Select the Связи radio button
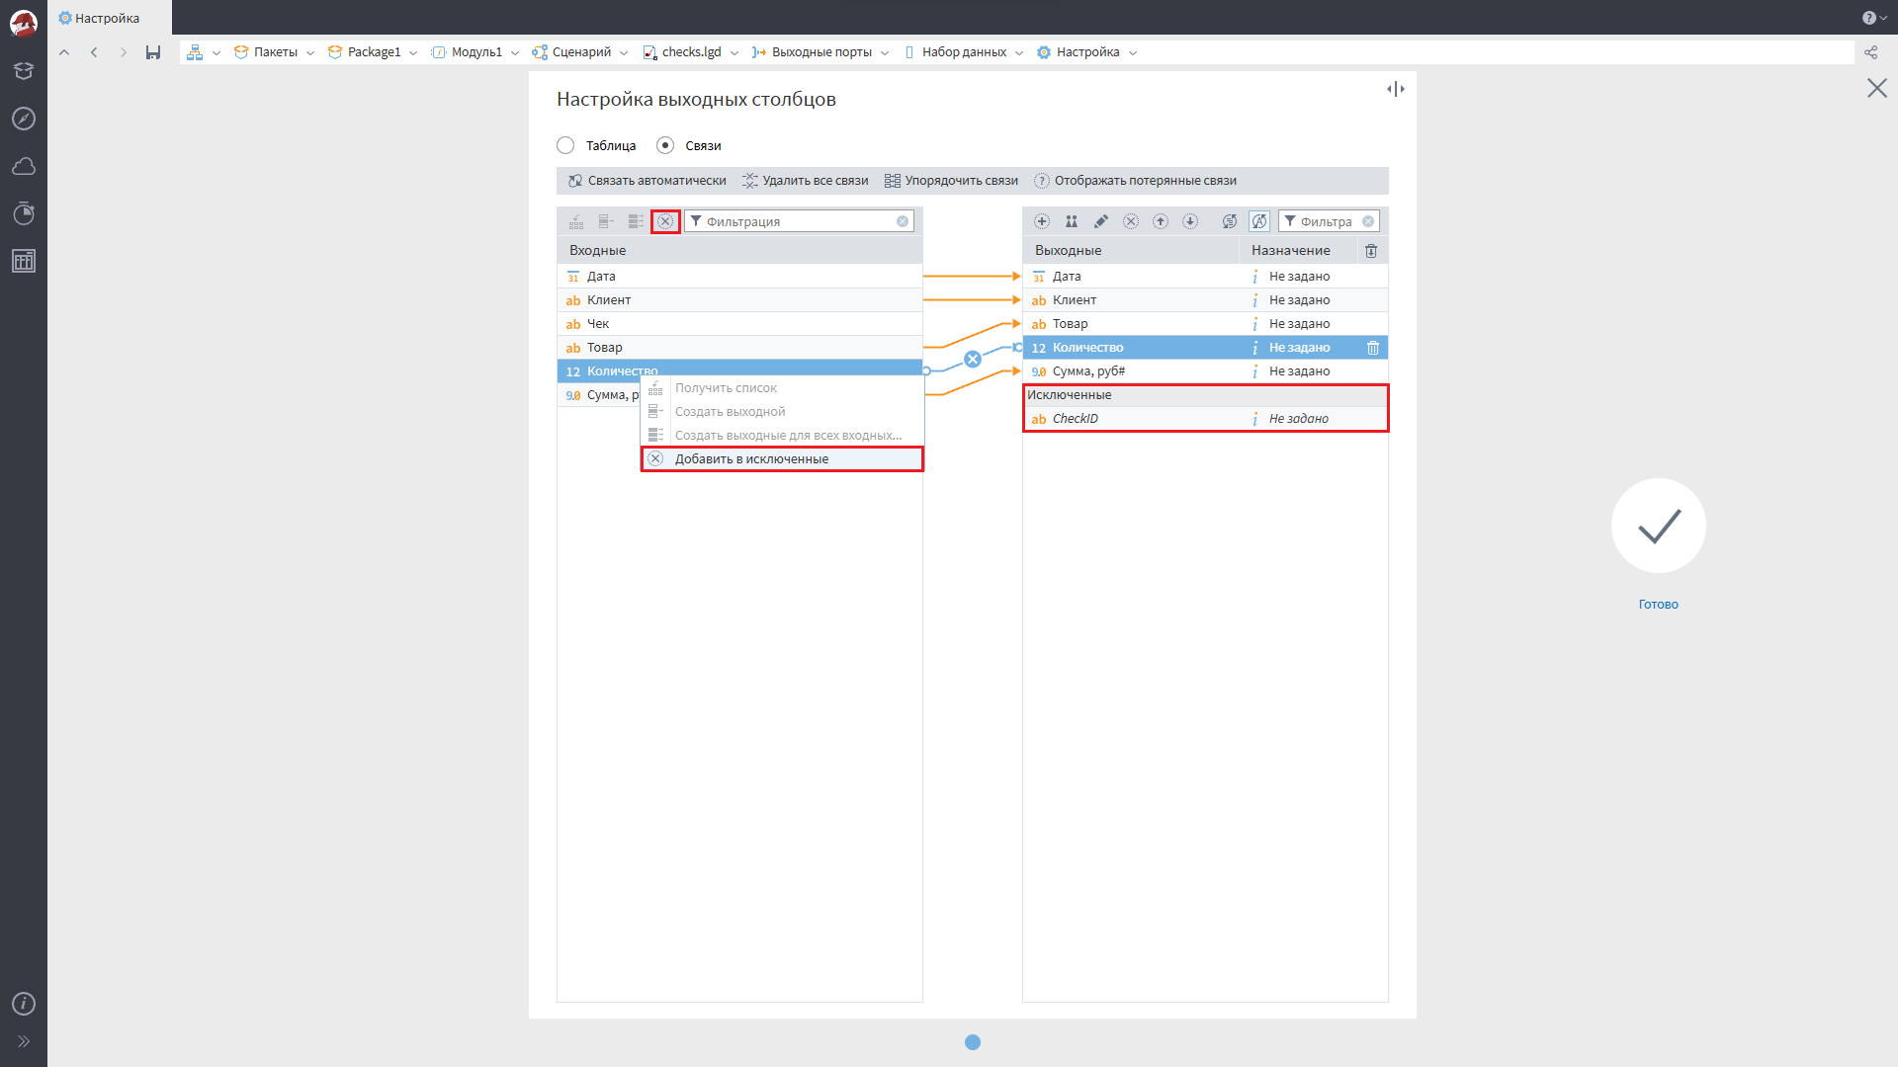The height and width of the screenshot is (1067, 1898). (665, 145)
